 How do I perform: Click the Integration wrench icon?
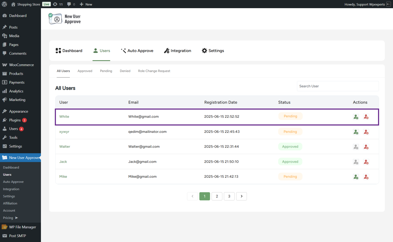click(x=167, y=50)
